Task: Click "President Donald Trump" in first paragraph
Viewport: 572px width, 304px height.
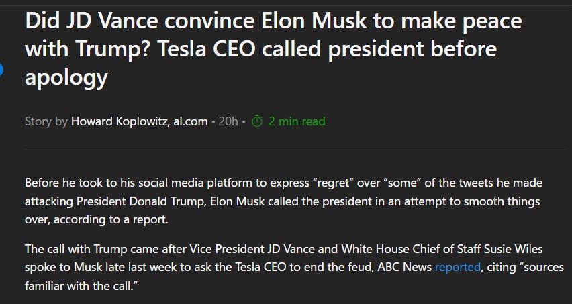Action: coord(141,201)
